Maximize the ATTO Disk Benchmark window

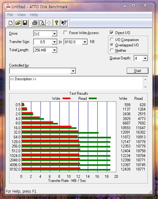pos(133,6)
